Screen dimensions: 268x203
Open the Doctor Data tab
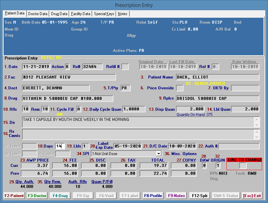(x=38, y=14)
